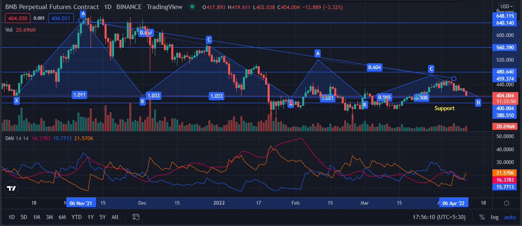
Task: Click the 648.115 price level label
Action: tap(505, 16)
